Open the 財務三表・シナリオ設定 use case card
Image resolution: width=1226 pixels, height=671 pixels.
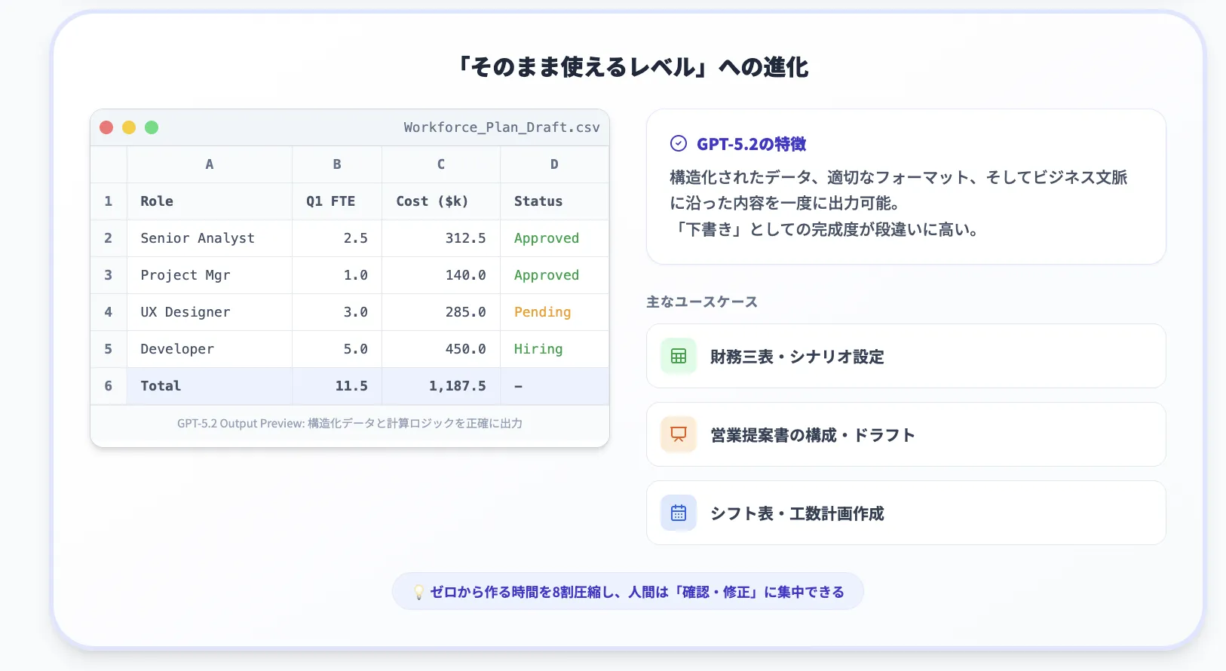point(906,356)
